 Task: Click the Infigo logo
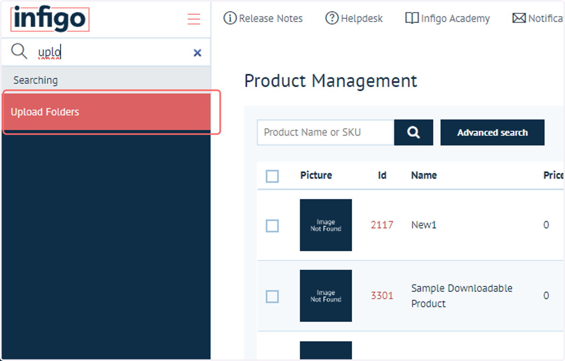(50, 19)
